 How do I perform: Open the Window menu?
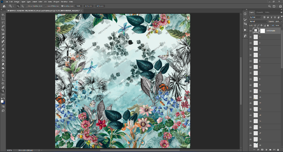tap(64, 2)
